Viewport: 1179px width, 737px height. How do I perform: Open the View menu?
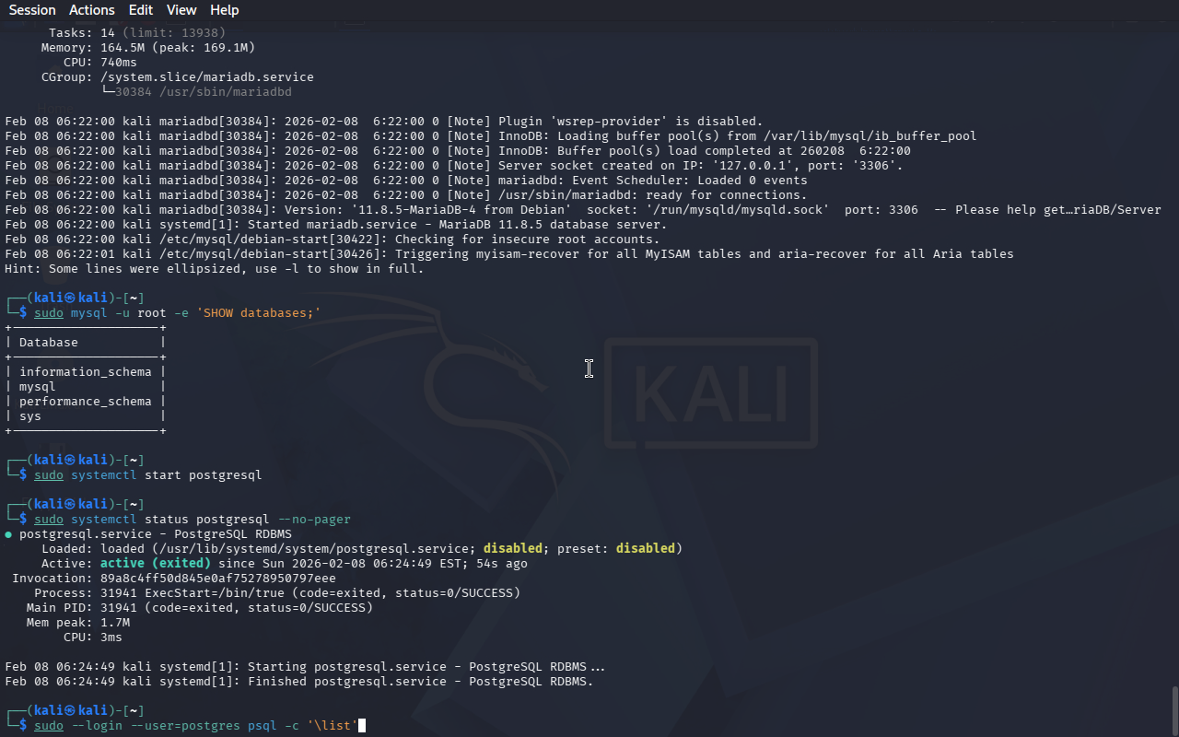[181, 10]
